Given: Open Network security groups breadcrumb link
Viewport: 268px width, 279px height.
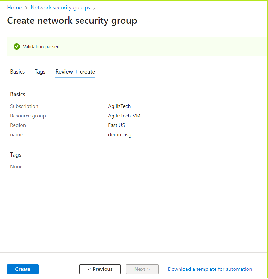Looking at the screenshot, I should (60, 7).
